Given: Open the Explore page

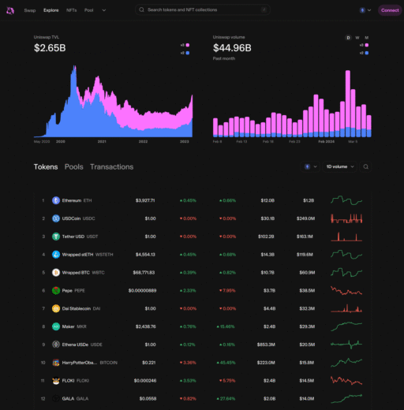Looking at the screenshot, I should coord(51,10).
